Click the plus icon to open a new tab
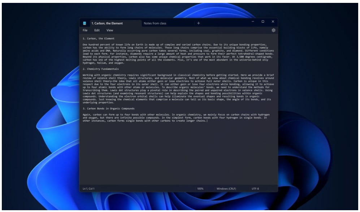Viewport: 360px width, 212px height. [198, 23]
